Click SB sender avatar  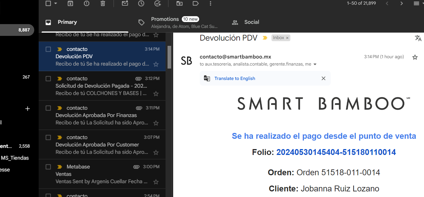(x=186, y=61)
